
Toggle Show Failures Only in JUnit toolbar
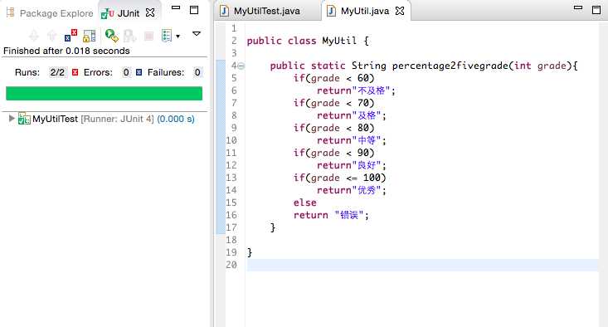coord(71,36)
